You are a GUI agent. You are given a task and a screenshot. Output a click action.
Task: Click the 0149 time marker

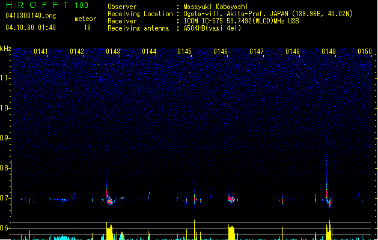[x=329, y=52]
